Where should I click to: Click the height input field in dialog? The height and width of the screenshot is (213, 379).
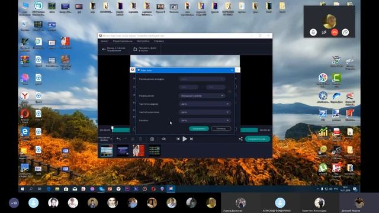[216, 87]
